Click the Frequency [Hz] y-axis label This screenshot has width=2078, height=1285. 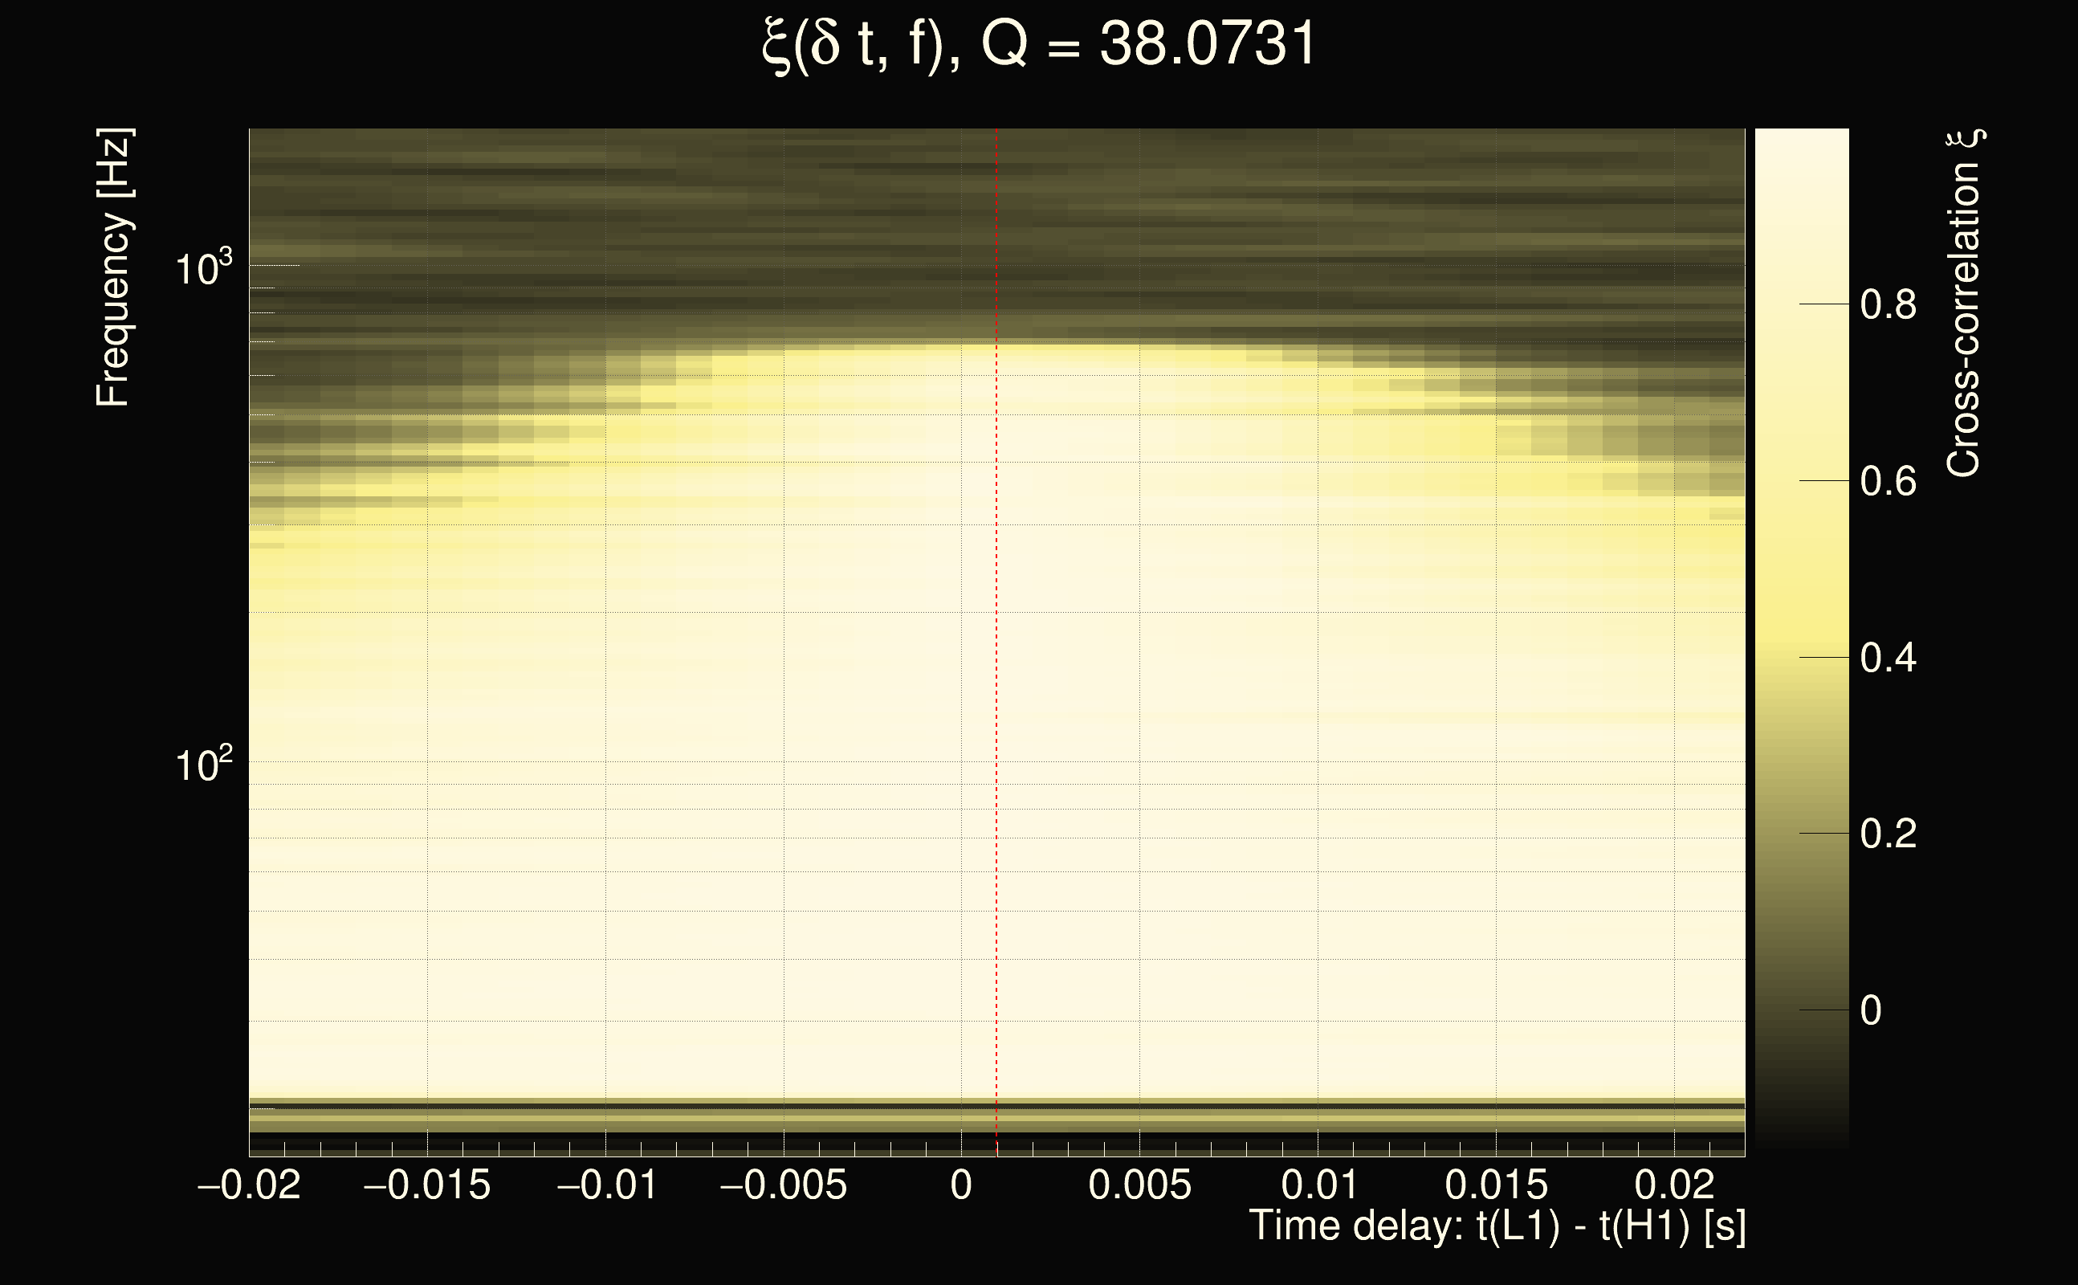pos(113,267)
